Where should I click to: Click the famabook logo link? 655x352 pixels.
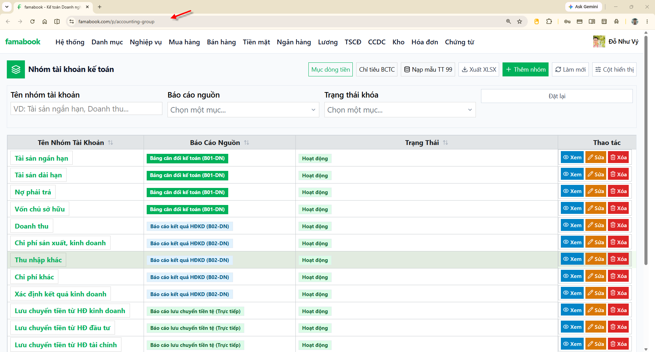(23, 42)
